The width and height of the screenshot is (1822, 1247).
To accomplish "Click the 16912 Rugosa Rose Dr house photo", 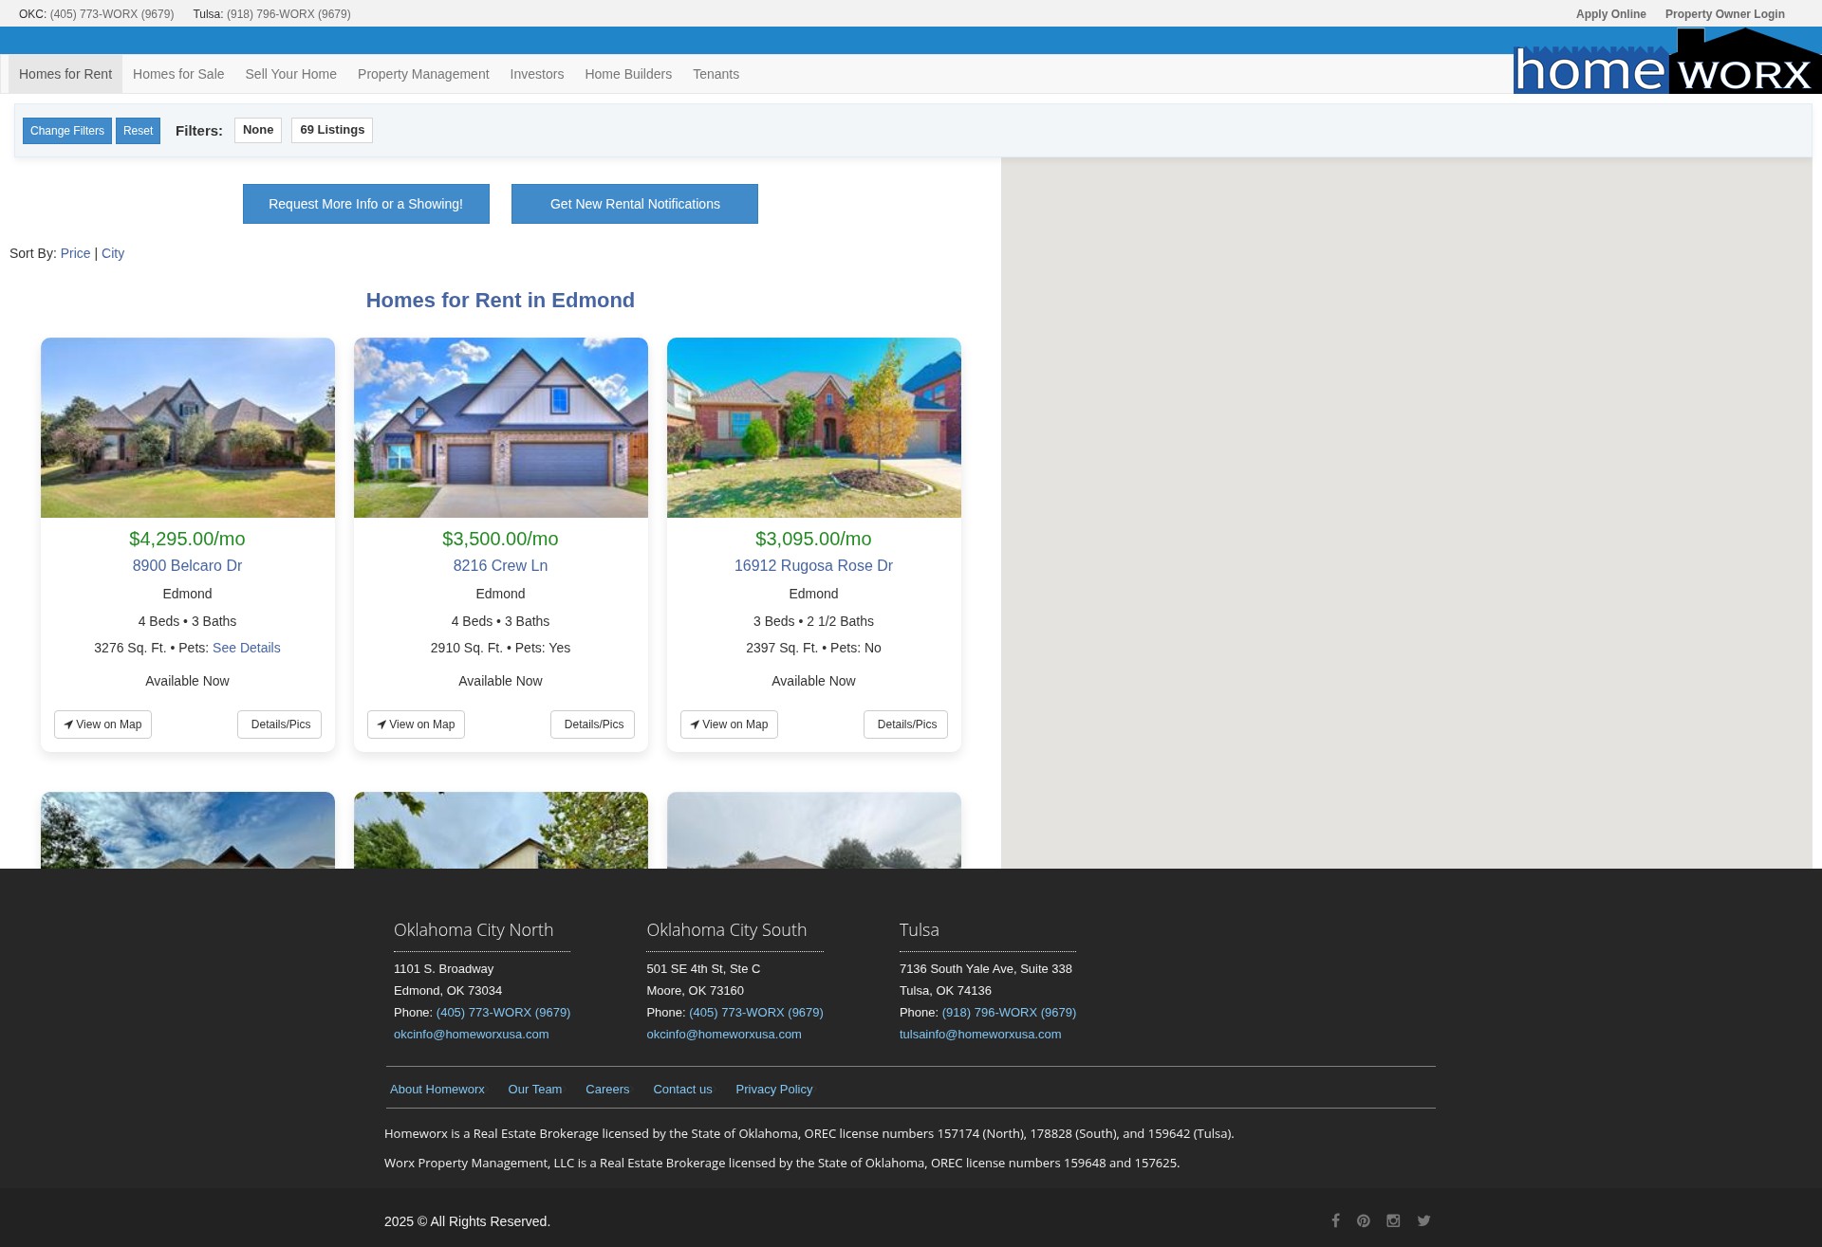I will pos(814,428).
